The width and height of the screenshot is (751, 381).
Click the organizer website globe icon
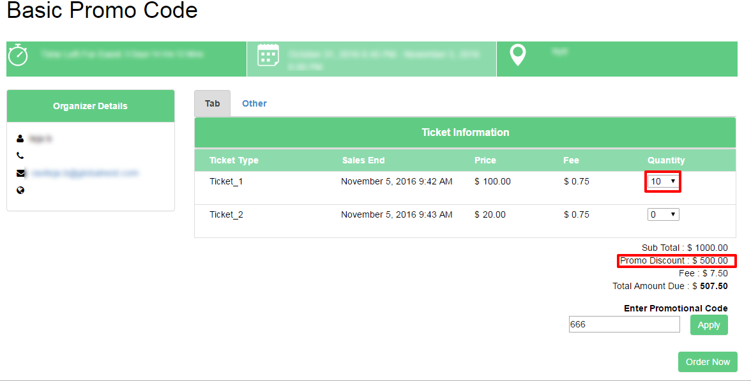20,190
